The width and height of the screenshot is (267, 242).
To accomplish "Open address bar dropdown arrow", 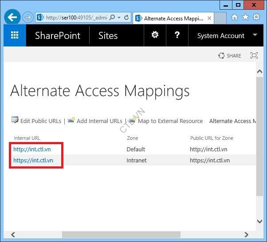I will 119,17.
